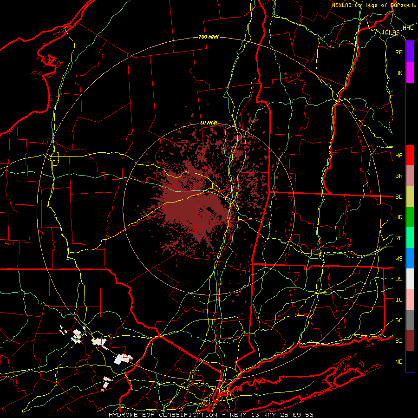Click the UK legend label

pos(398,73)
